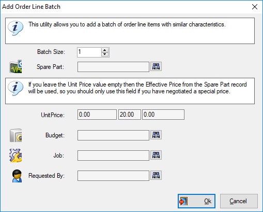Viewport: 263px width, 212px height.
Task: Click the Job gear and wrench icon
Action: tap(16, 156)
